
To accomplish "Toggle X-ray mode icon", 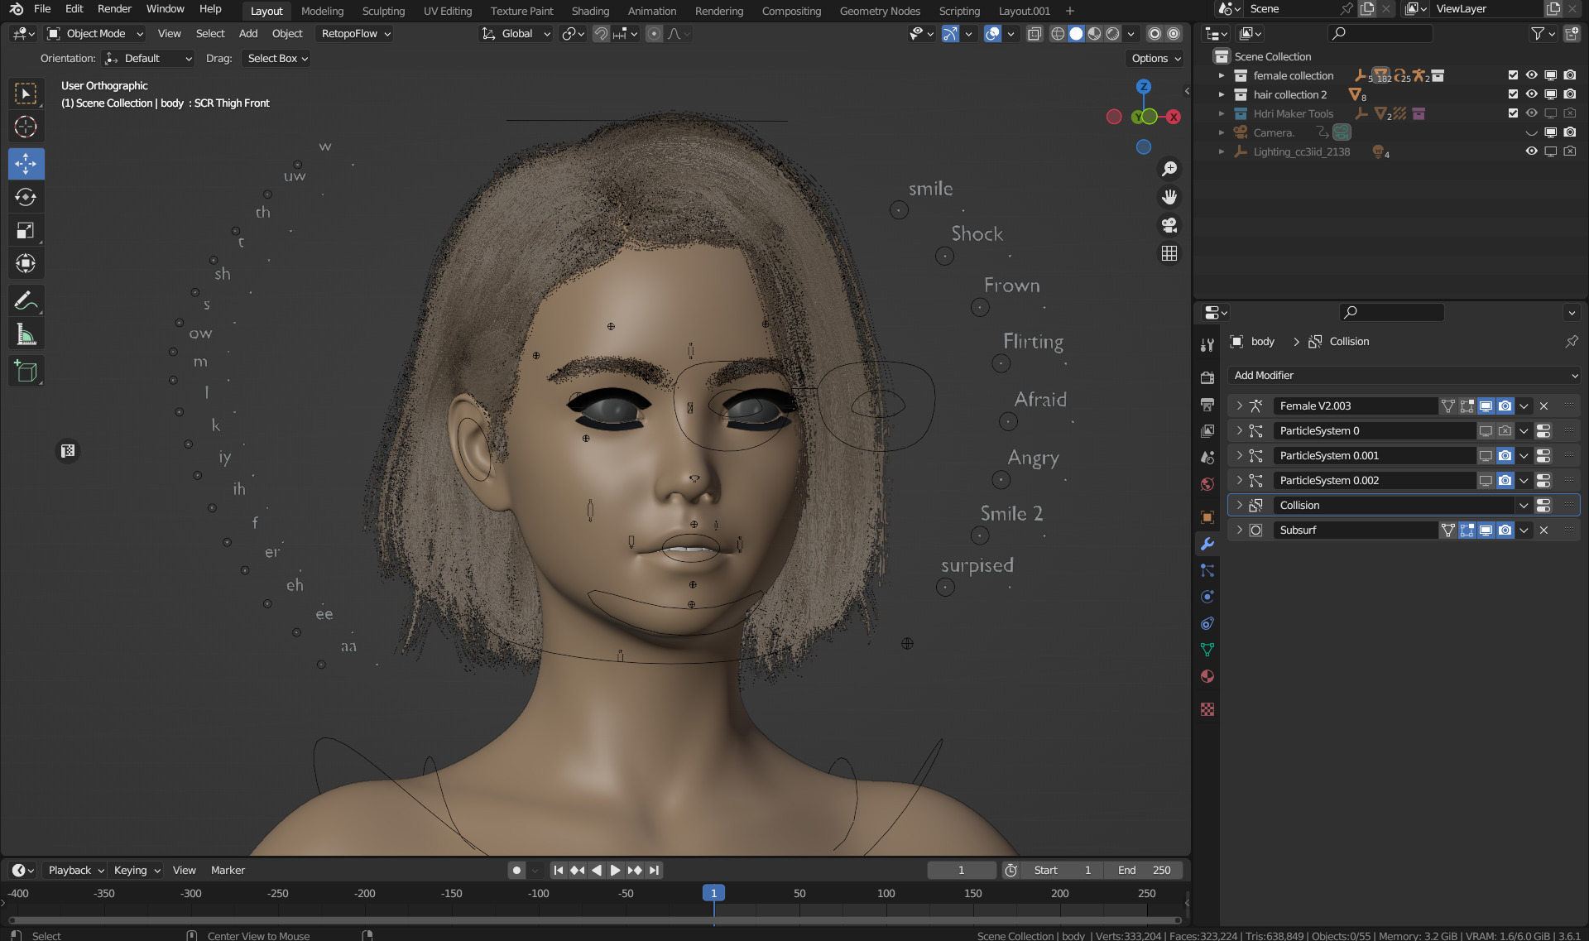I will tap(1035, 34).
